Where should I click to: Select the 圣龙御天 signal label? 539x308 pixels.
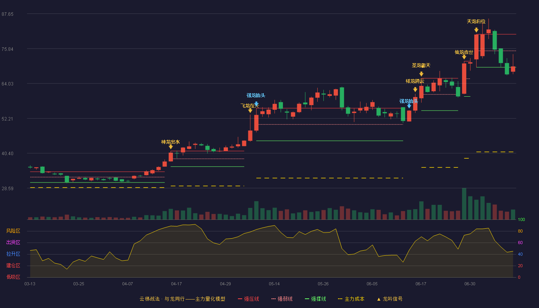(421, 65)
